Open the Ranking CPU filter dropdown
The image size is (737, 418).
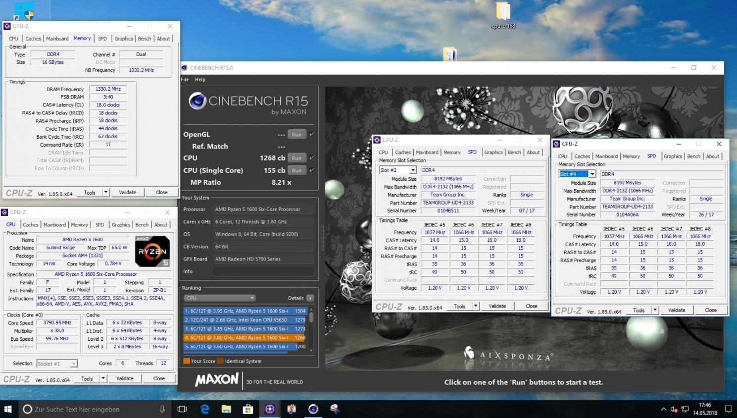pyautogui.click(x=219, y=298)
